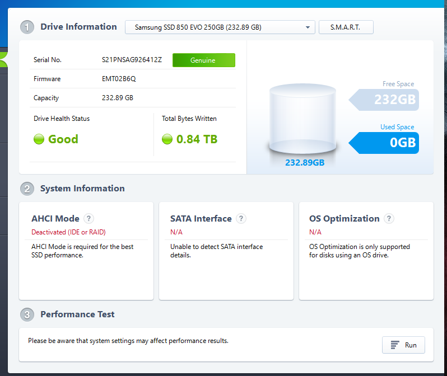
Task: Click the AHCI Mode card title
Action: pyautogui.click(x=55, y=218)
